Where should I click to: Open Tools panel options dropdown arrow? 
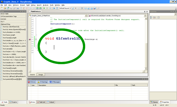click(21, 11)
